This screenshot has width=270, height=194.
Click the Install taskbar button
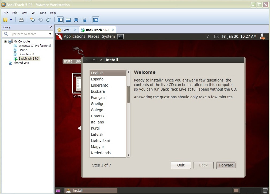click(x=91, y=191)
